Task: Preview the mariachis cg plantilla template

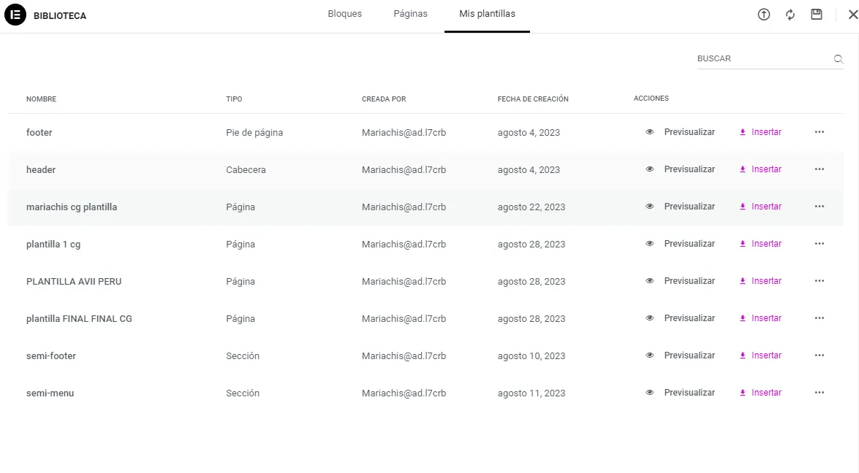Action: 681,206
